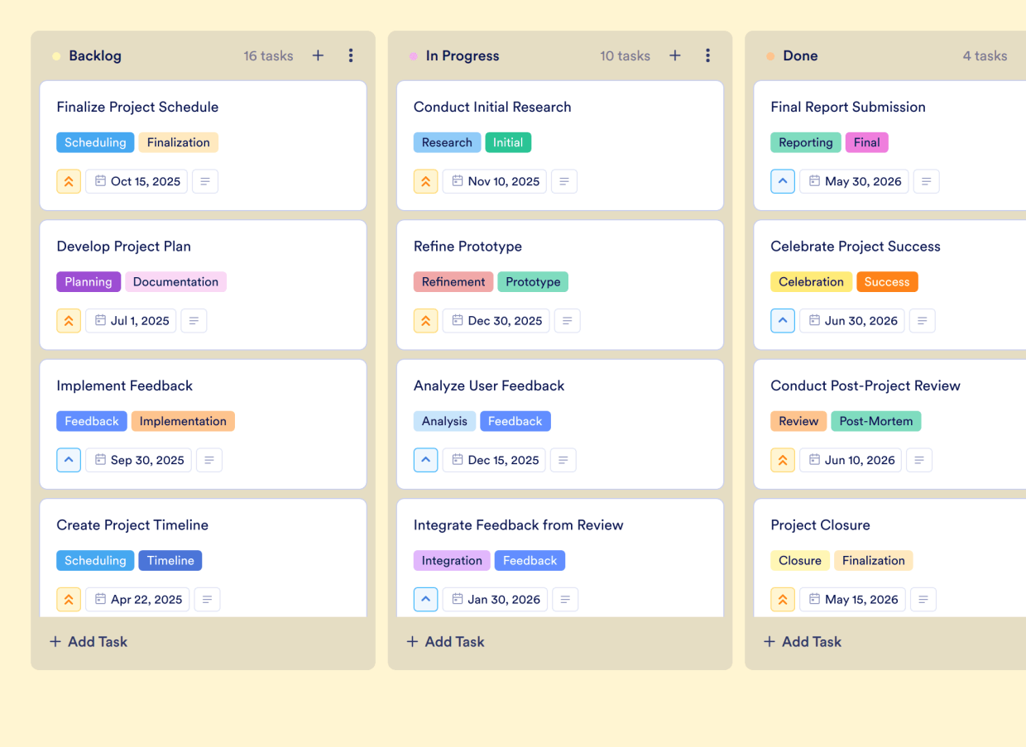Toggle priority on Implement Feedback card

pos(69,460)
